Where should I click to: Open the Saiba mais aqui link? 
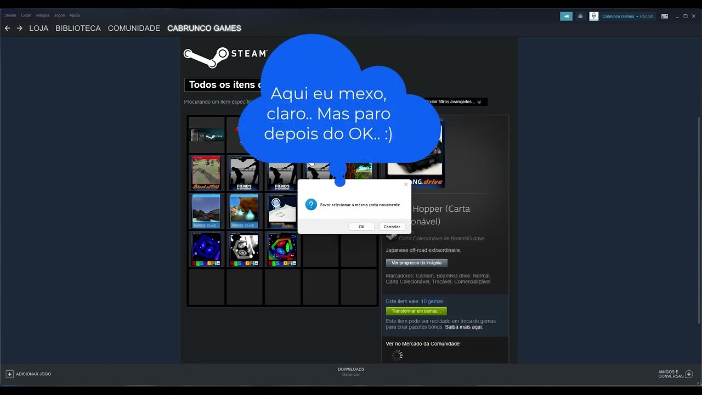(463, 327)
